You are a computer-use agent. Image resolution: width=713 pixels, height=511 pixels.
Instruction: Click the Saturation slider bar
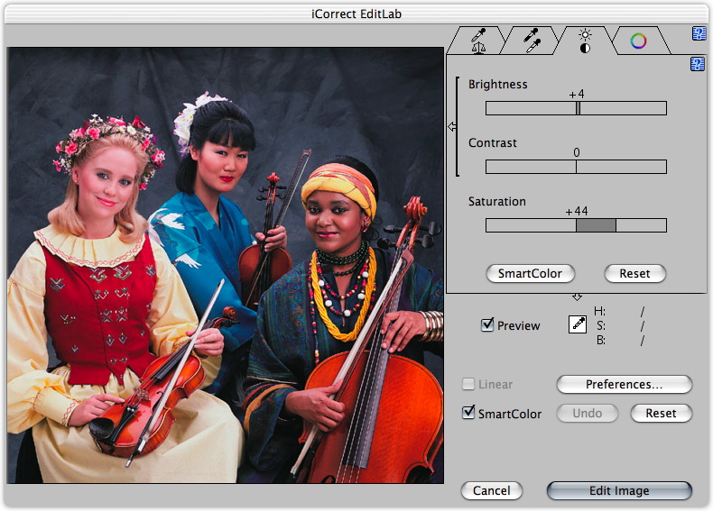[576, 225]
